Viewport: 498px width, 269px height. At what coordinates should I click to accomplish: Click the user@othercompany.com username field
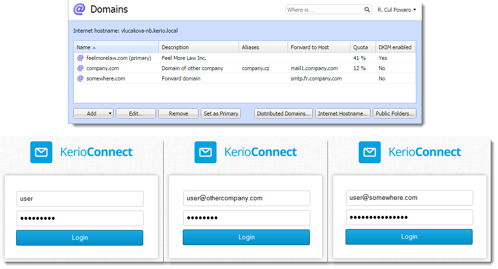[246, 198]
